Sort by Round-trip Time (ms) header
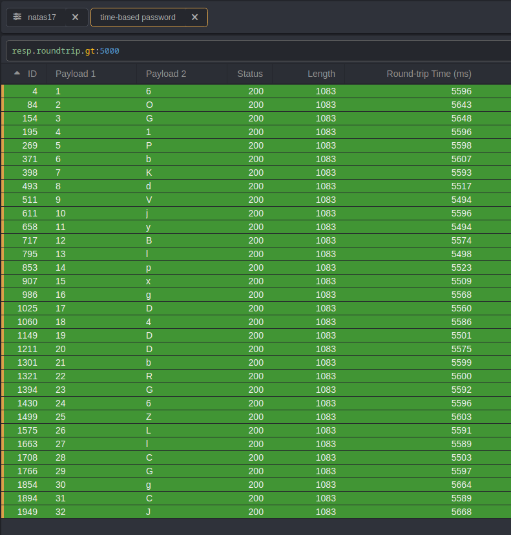 coord(429,74)
